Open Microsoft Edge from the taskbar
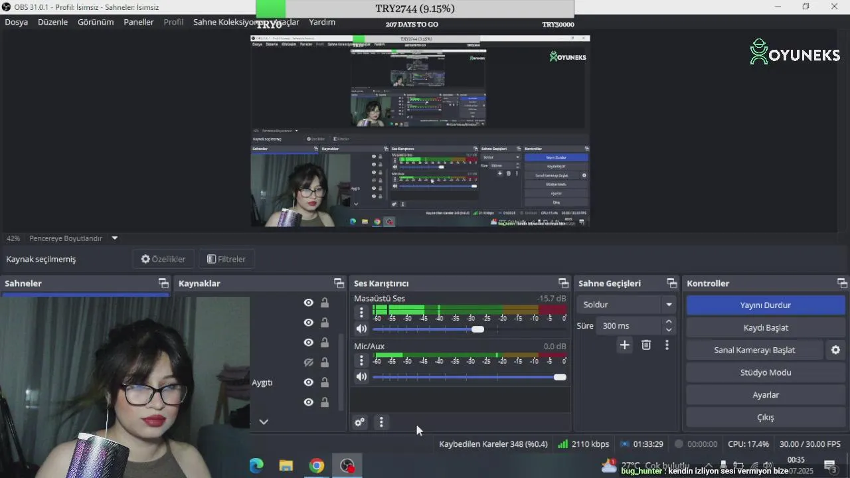 click(x=256, y=466)
